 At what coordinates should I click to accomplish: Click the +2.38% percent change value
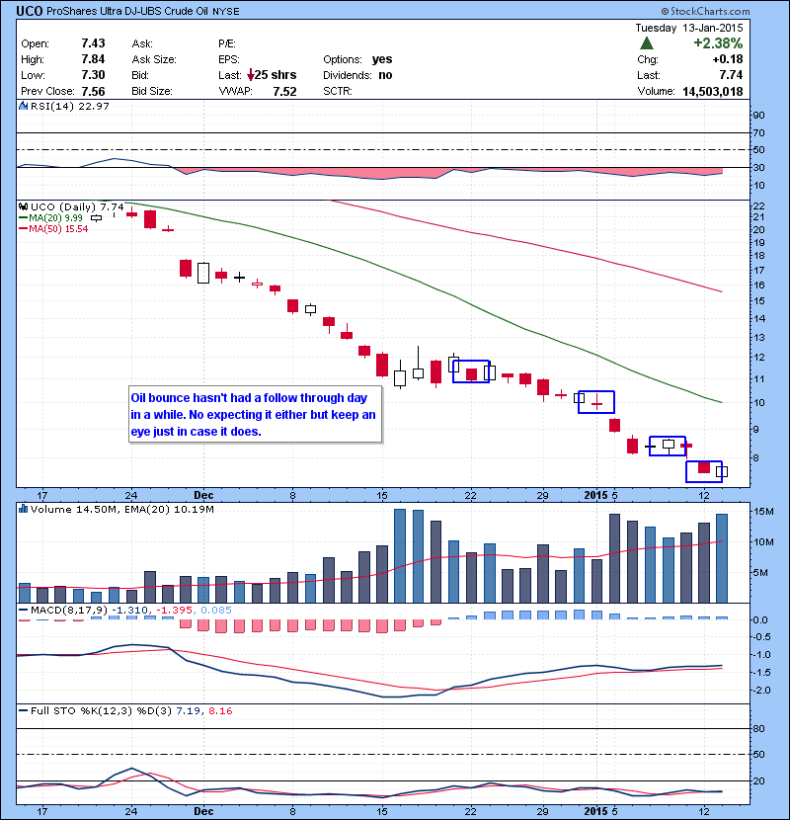point(718,43)
